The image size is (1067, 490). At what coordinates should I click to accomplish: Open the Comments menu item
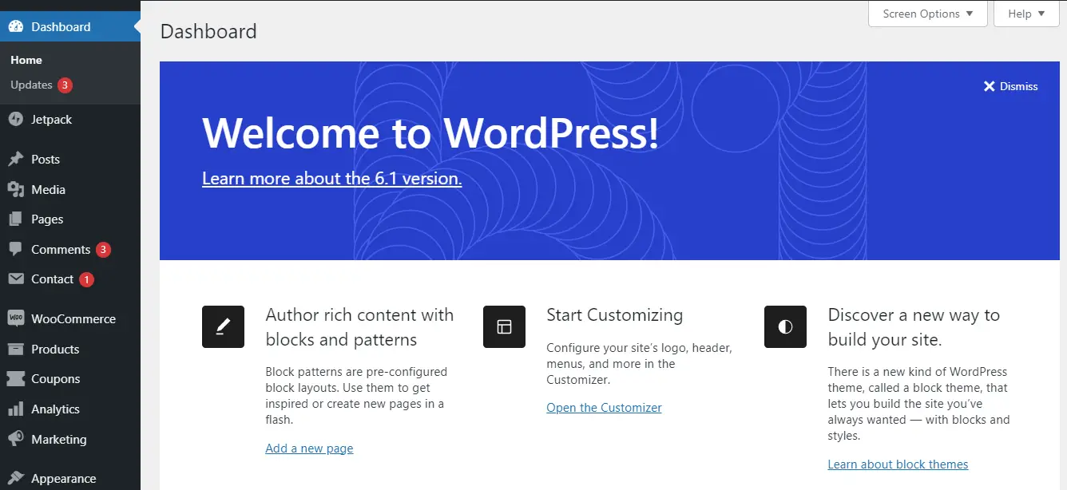pos(70,250)
